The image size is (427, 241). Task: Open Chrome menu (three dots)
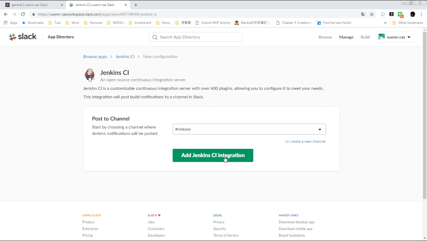point(421,14)
